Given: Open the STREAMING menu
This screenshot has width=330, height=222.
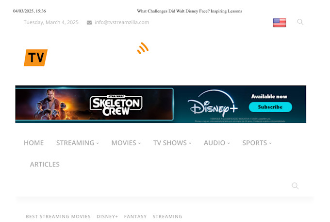Looking at the screenshot, I should click(75, 143).
